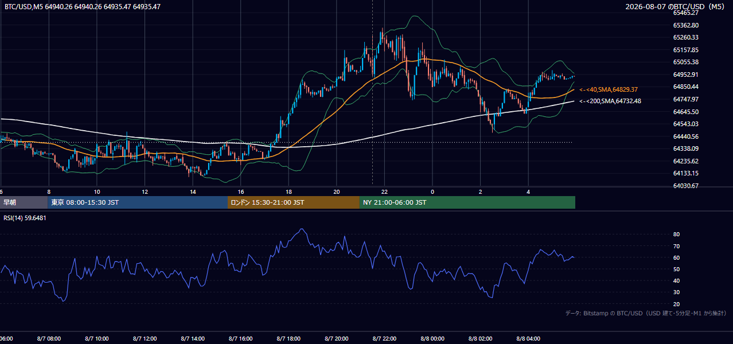This screenshot has width=733, height=344.
Task: Click the hour 10 tick above session bars
Action: [97, 191]
